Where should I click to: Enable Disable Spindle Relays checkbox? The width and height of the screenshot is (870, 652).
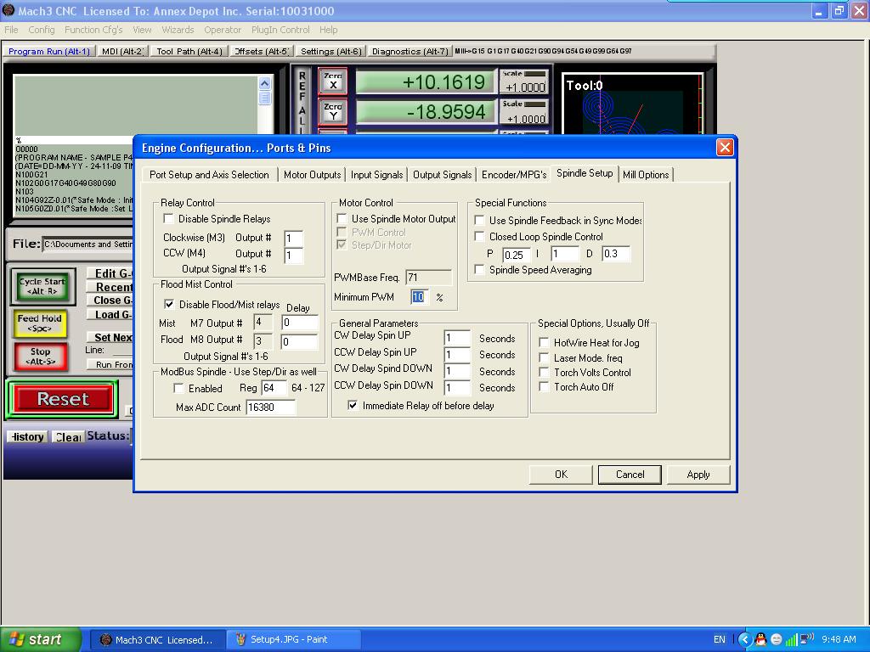(x=169, y=219)
